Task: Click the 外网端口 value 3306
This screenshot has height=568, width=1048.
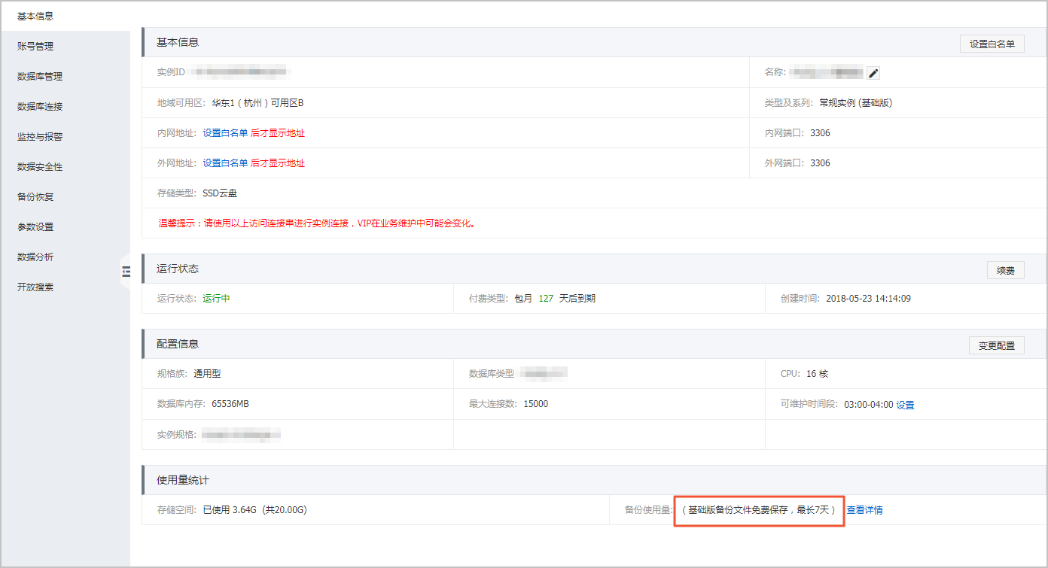Action: pyautogui.click(x=820, y=163)
